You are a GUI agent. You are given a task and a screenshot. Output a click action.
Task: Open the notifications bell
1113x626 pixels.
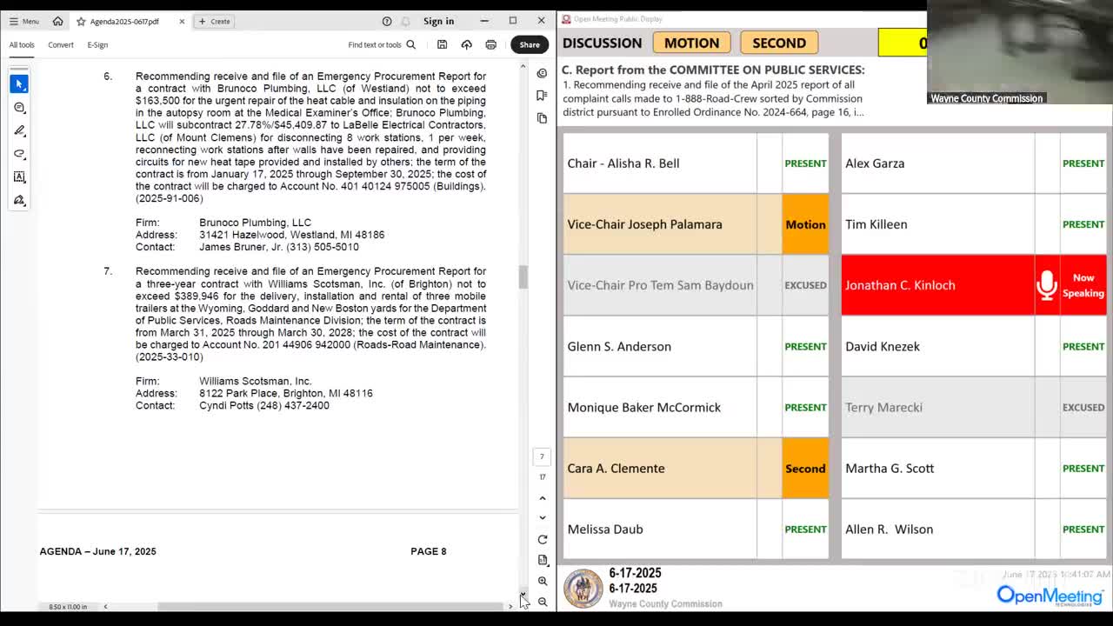(x=405, y=21)
